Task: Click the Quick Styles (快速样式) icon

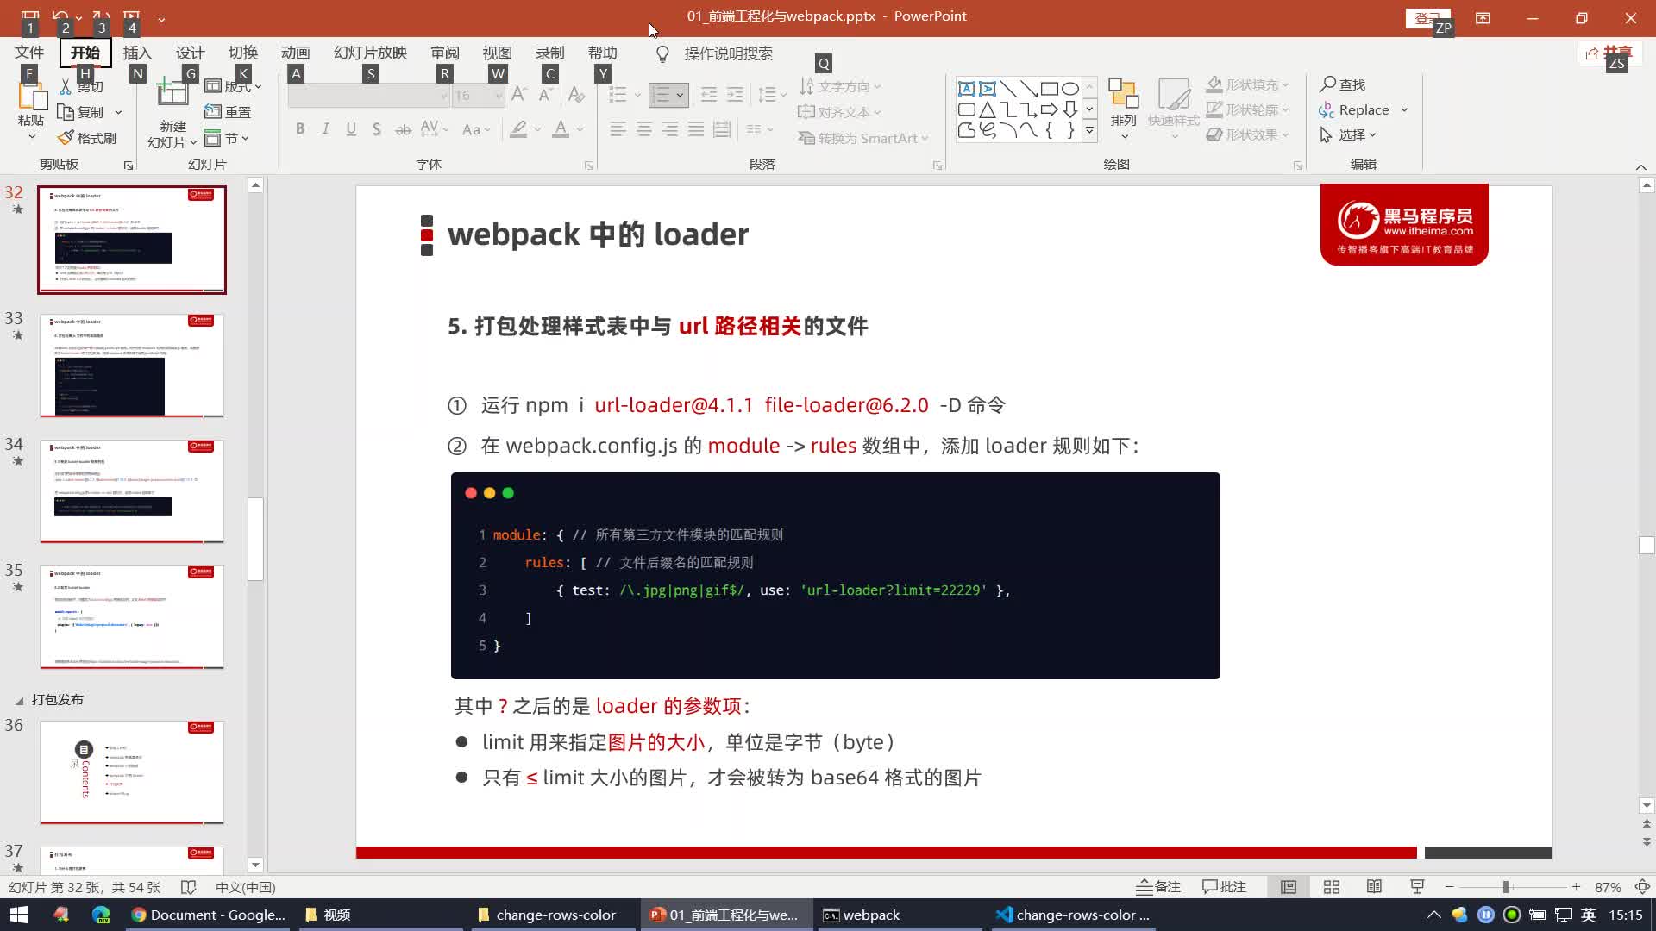Action: tap(1173, 94)
